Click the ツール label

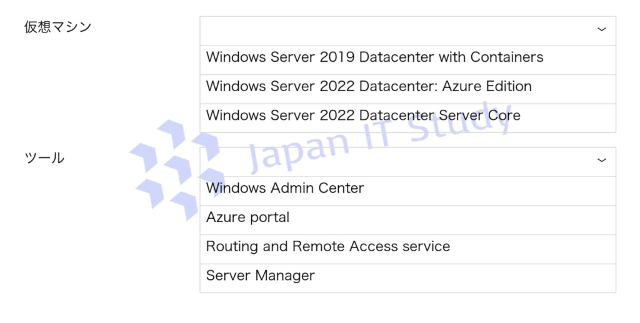pos(44,158)
